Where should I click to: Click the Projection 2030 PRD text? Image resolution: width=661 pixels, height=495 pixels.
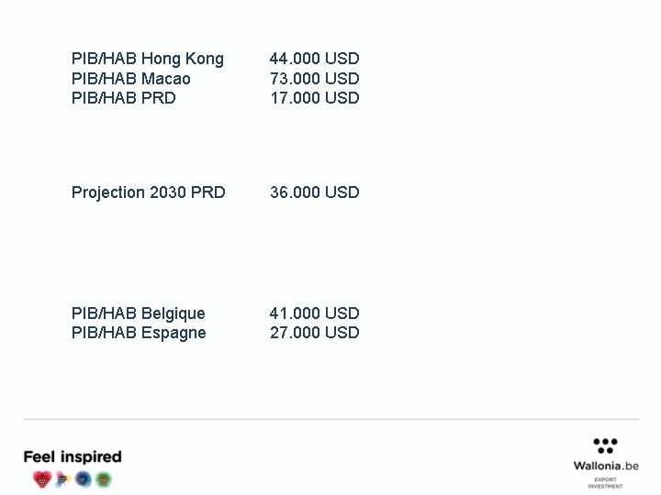(x=149, y=192)
